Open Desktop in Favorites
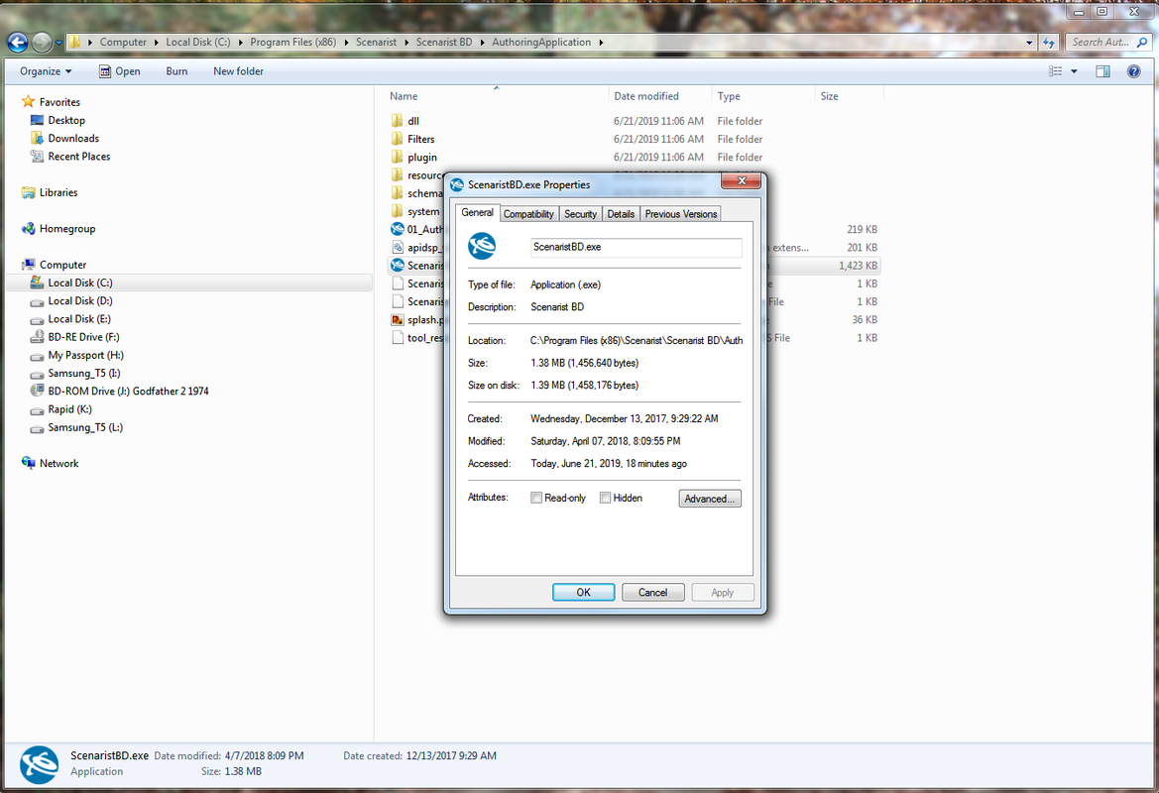This screenshot has height=793, width=1159. (58, 120)
